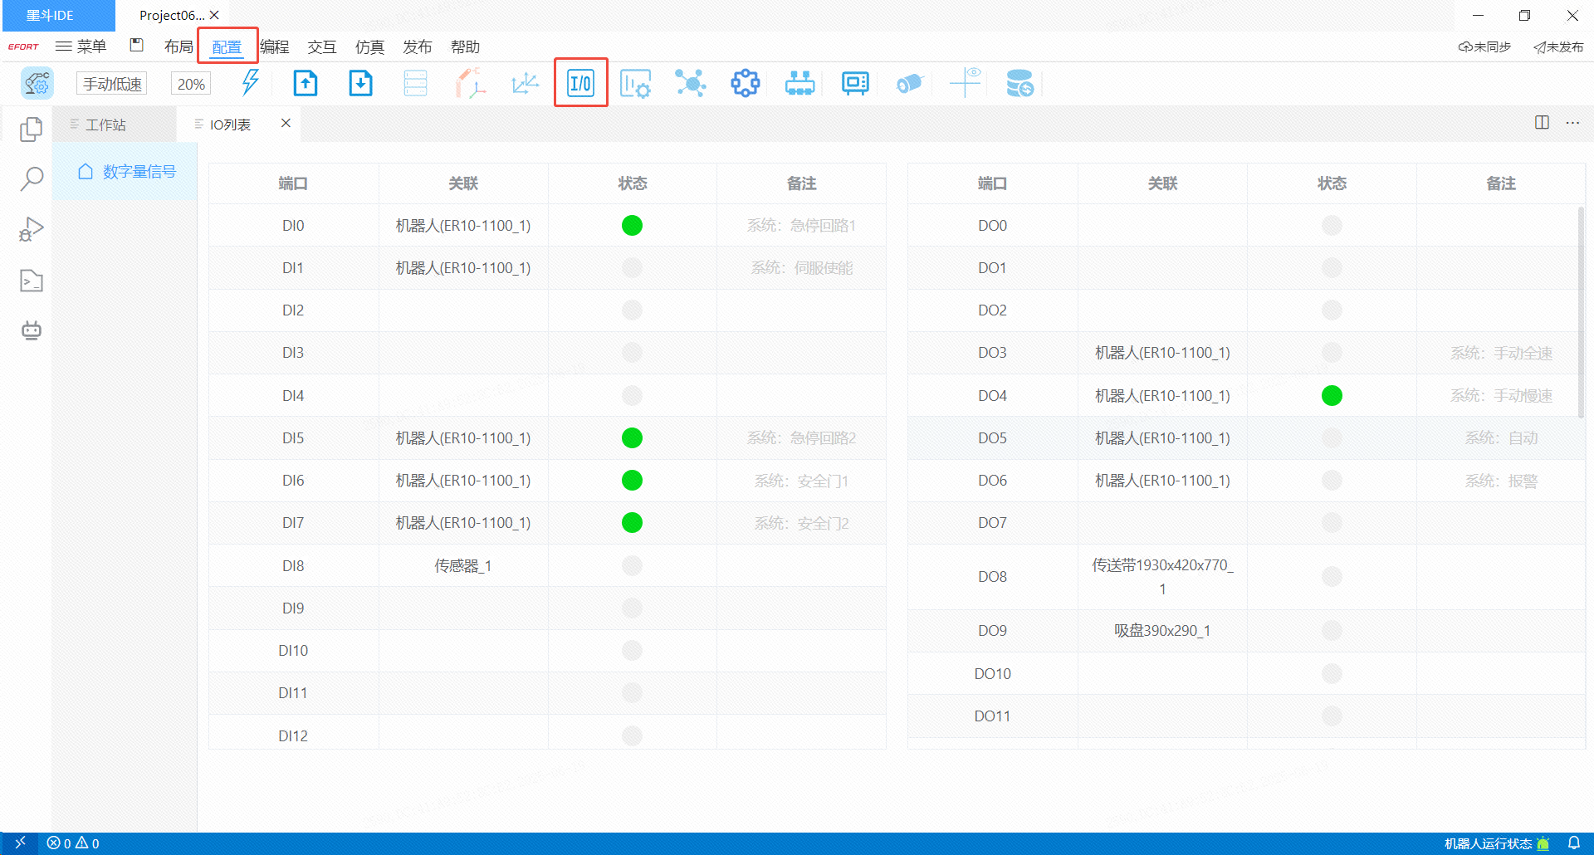This screenshot has width=1594, height=855.
Task: Switch to the 工作站 tab
Action: coord(105,125)
